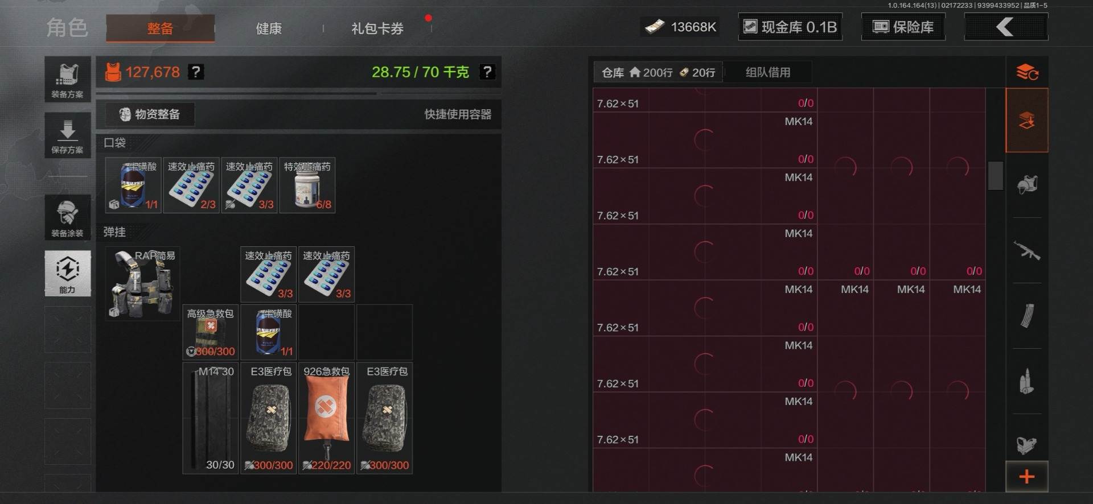
Task: Click the 保存方案 download icon
Action: tap(68, 135)
